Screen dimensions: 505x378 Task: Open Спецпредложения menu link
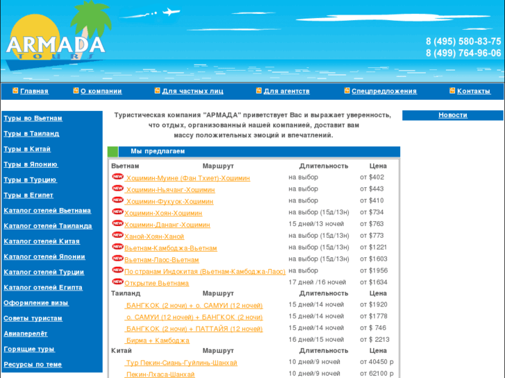click(384, 92)
